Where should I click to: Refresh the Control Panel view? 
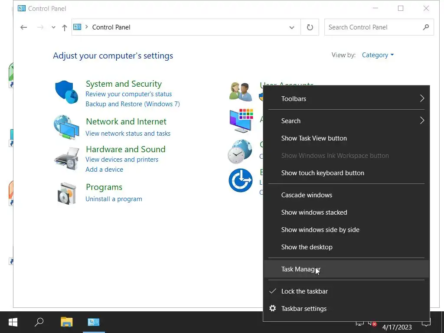[x=310, y=27]
